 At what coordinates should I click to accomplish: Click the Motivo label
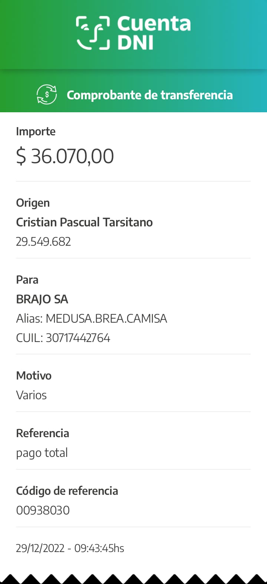(x=34, y=376)
